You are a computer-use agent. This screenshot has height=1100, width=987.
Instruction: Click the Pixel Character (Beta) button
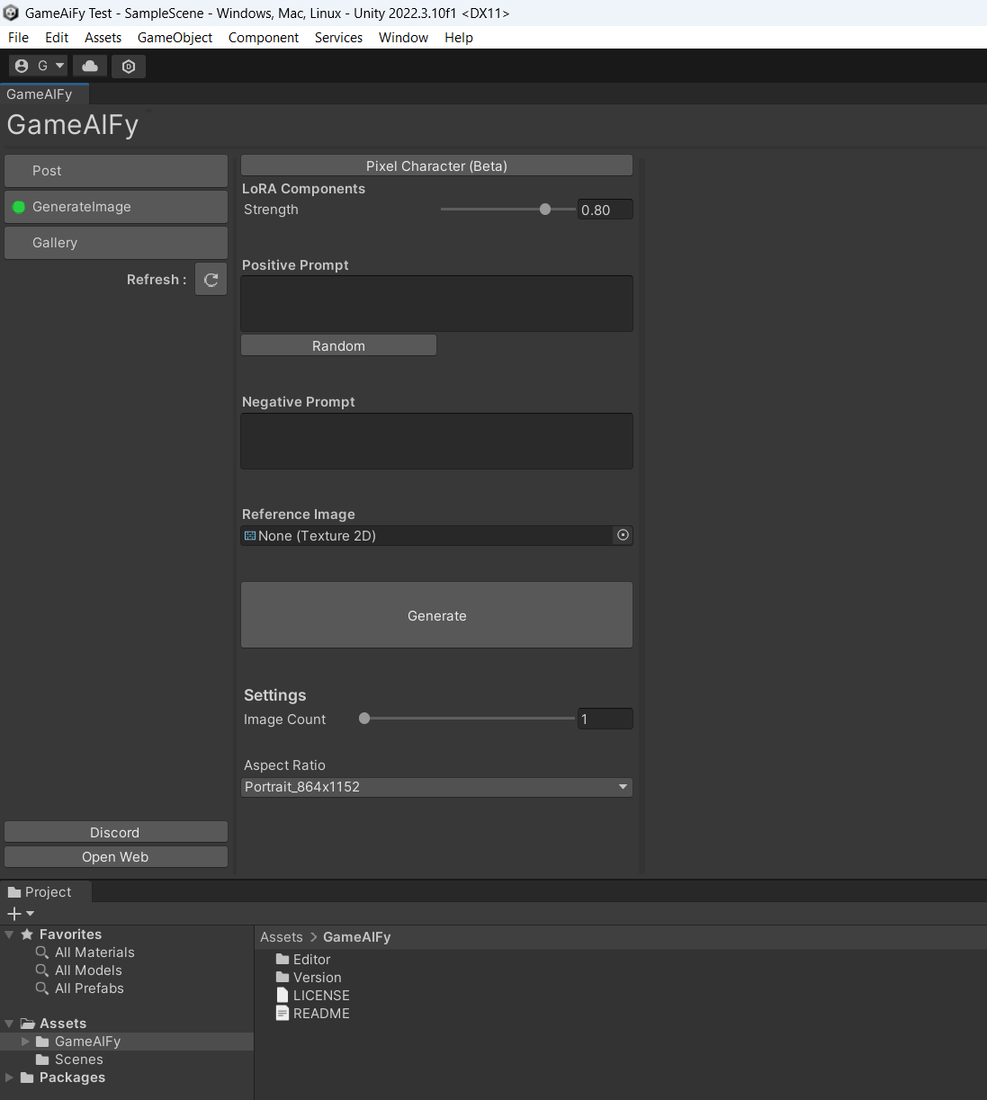pyautogui.click(x=436, y=165)
